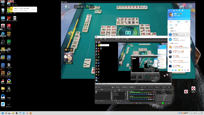Open WPS Office desktop icon

(9, 19)
